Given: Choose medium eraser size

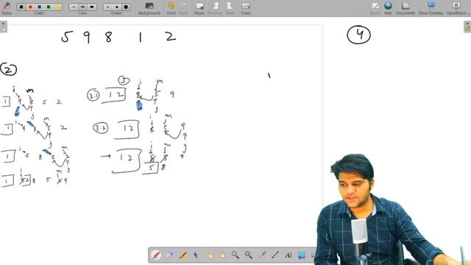Looking at the screenshot, I should [116, 7].
